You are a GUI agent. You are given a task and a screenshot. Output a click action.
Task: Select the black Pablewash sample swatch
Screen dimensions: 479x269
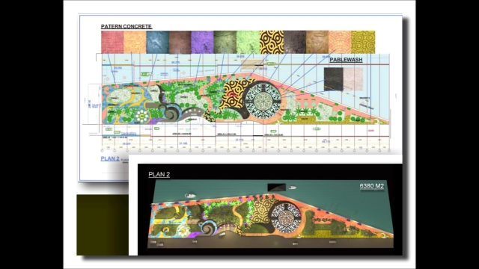coord(334,79)
